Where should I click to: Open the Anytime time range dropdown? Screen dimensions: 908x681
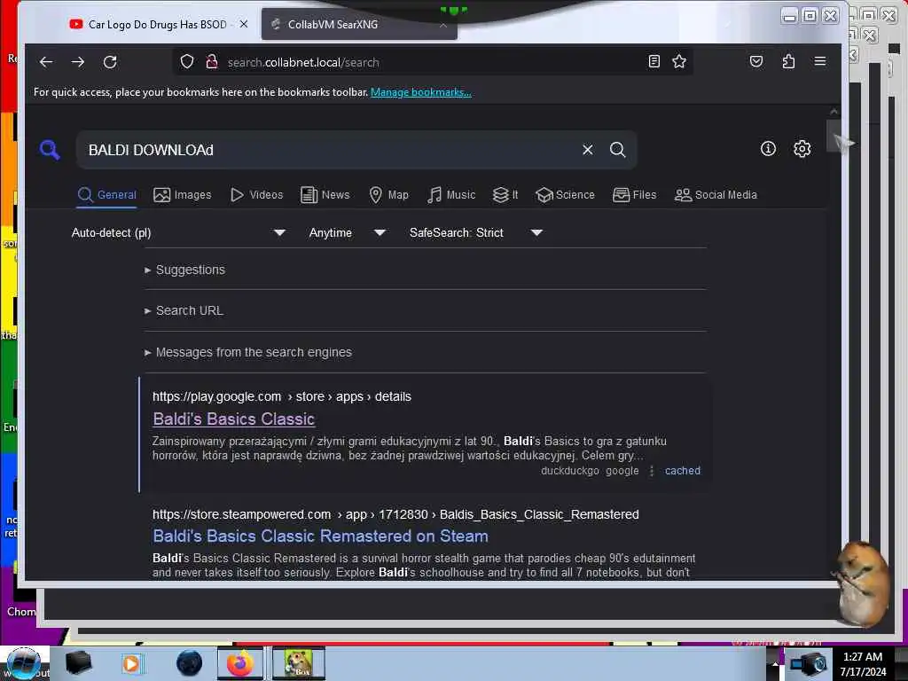348,233
